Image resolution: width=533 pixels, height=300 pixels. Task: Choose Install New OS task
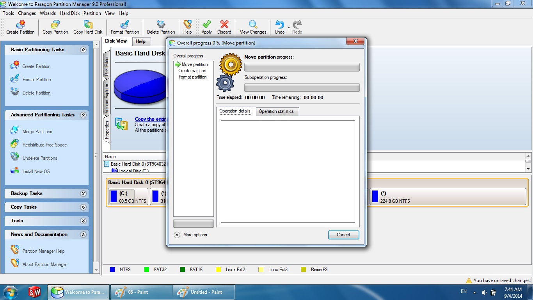tap(36, 171)
